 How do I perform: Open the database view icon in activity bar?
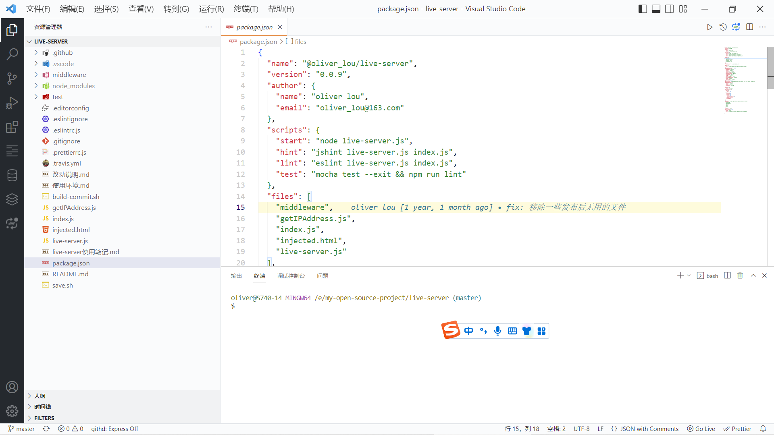[12, 175]
